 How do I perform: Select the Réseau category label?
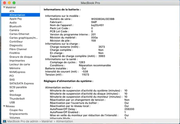click(10, 106)
